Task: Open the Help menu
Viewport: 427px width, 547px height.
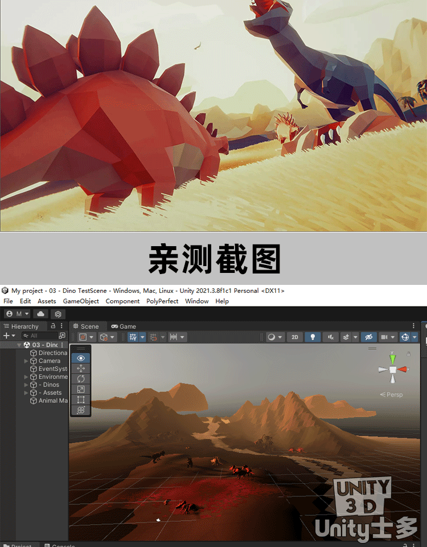Action: tap(222, 301)
